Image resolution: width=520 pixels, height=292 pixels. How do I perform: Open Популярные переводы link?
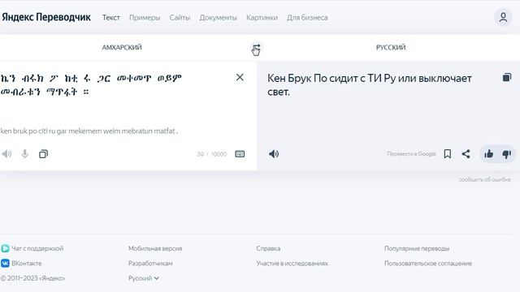[x=417, y=248]
